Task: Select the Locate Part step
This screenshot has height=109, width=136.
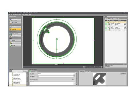Action: 15,27
